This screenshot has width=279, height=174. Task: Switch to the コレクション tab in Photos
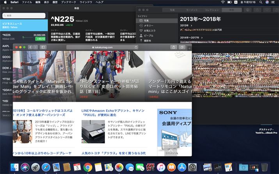211,9
